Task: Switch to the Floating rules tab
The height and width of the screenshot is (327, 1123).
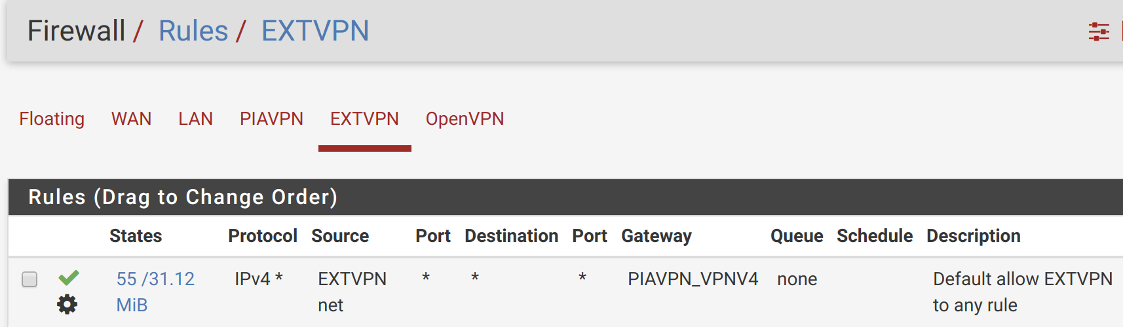Action: pos(52,119)
